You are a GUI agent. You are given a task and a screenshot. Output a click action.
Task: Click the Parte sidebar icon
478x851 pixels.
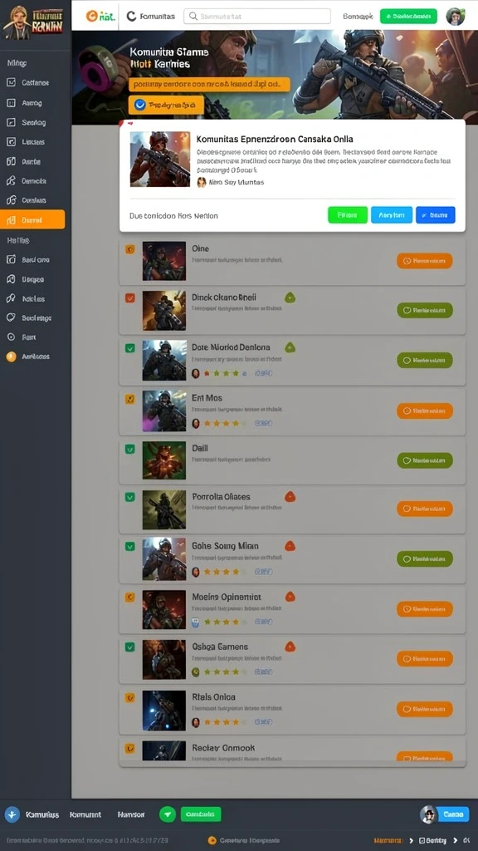(x=11, y=161)
